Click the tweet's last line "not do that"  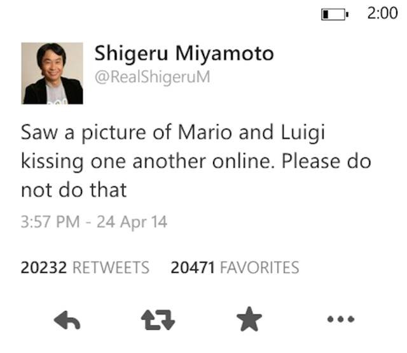click(74, 189)
